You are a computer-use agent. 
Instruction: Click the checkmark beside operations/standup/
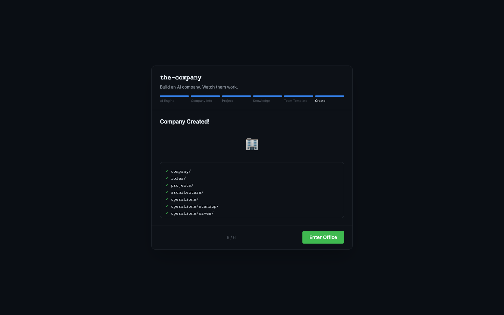coord(167,206)
